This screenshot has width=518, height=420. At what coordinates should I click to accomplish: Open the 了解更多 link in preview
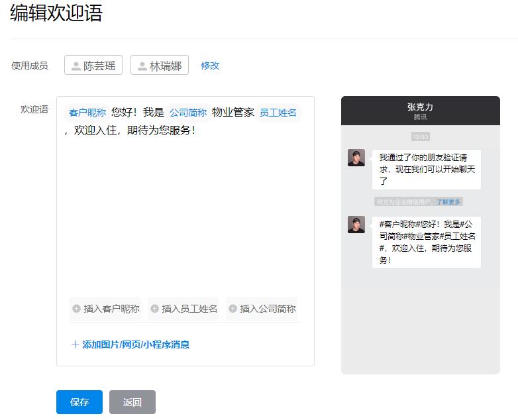click(x=448, y=201)
